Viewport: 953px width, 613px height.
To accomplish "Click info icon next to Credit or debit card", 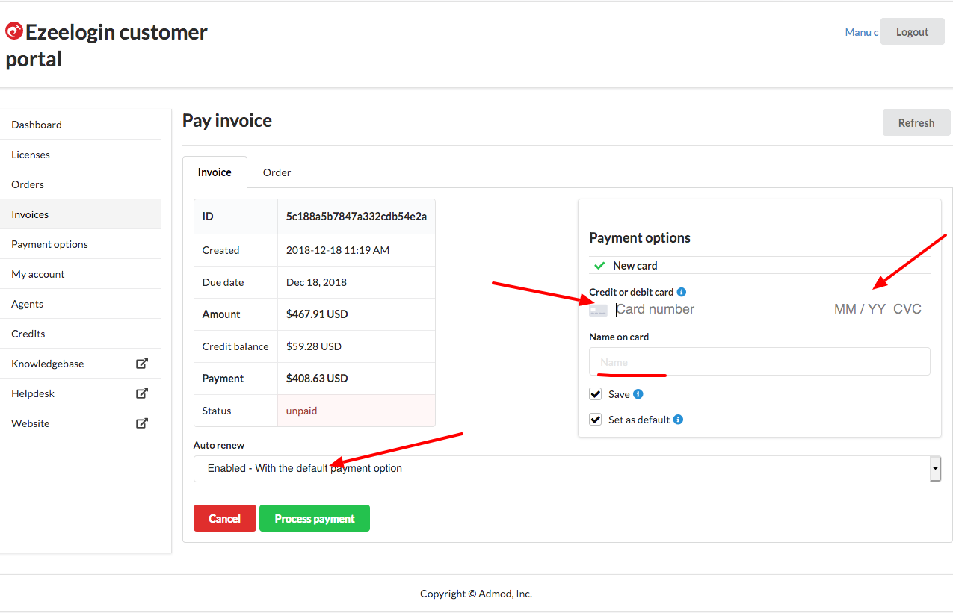I will 682,292.
